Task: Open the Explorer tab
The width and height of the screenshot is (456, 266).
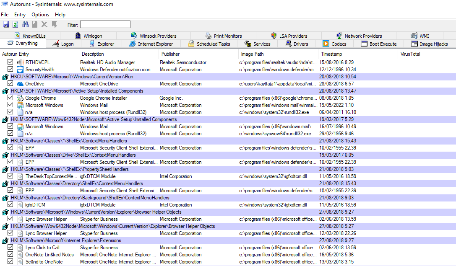Action: [x=102, y=44]
